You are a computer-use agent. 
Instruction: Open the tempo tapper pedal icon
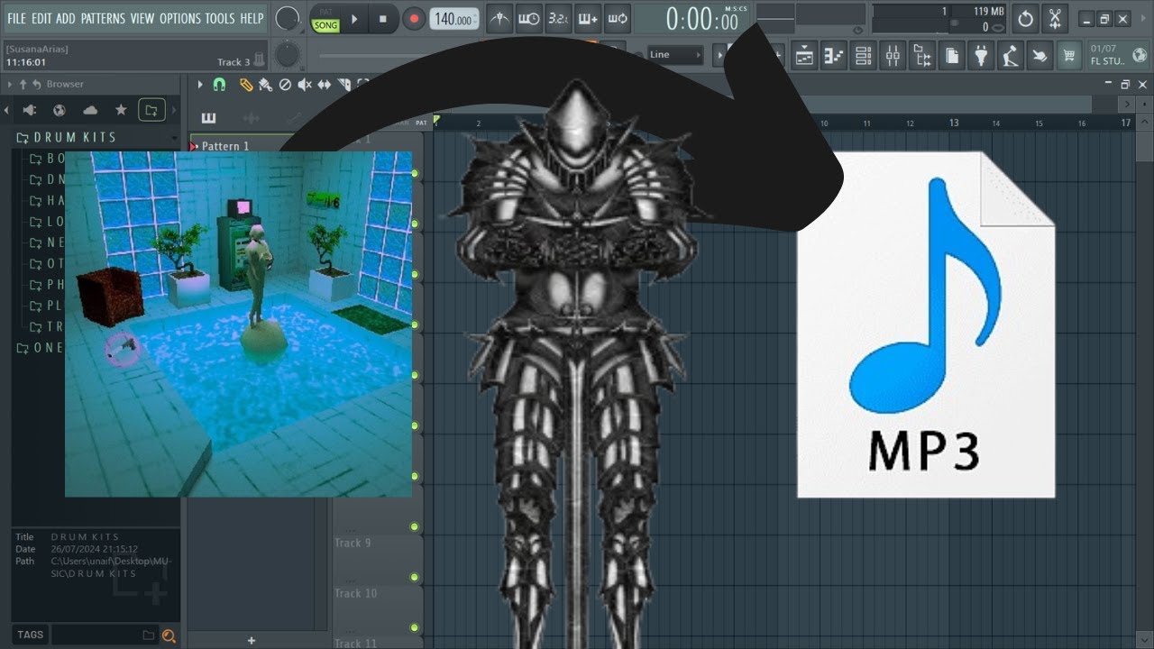(x=1011, y=56)
